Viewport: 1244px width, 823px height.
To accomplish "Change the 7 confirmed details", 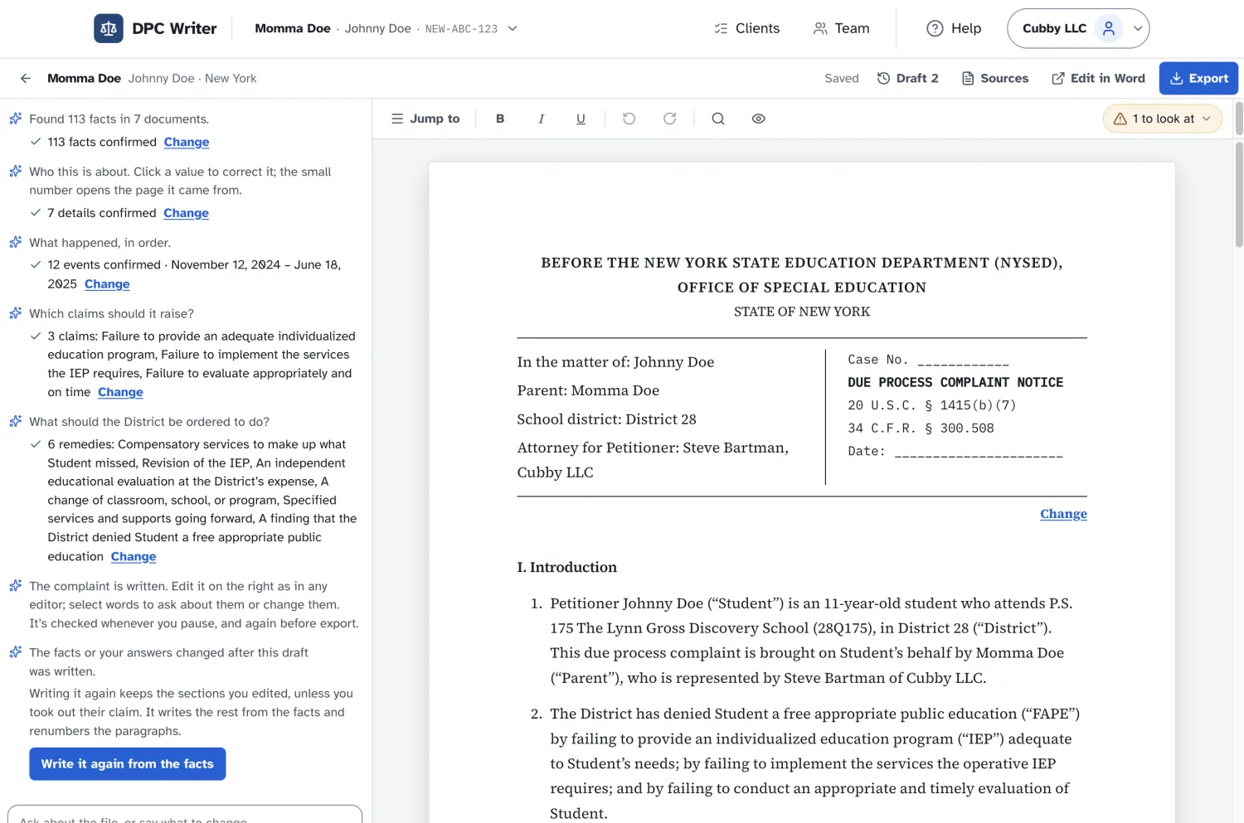I will click(187, 213).
